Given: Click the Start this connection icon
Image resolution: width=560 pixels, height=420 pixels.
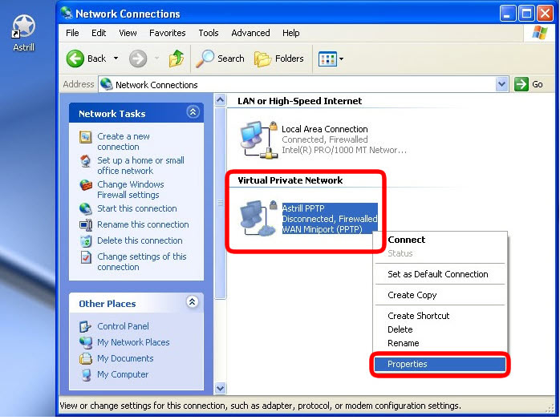Looking at the screenshot, I should [x=86, y=208].
